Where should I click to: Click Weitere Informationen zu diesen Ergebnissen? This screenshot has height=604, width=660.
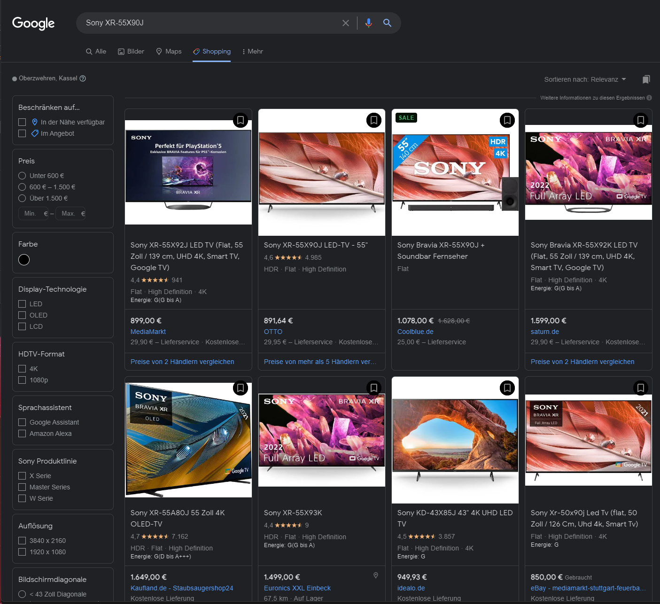(x=592, y=98)
